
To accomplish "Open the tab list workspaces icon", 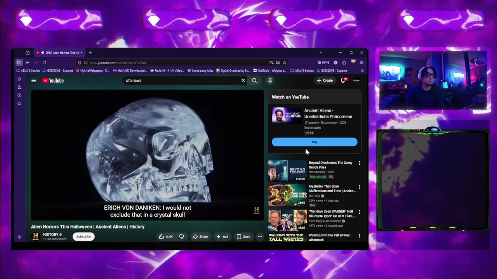I will pos(28,53).
